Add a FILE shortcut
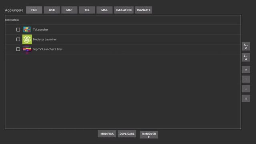This screenshot has width=256, height=144. [34, 10]
